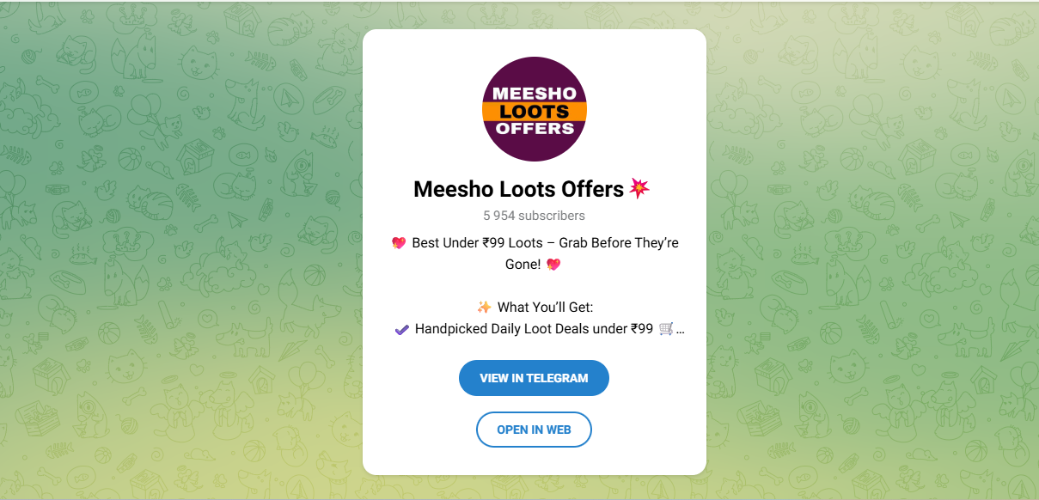Click the collision emoji beside the channel title

click(639, 188)
